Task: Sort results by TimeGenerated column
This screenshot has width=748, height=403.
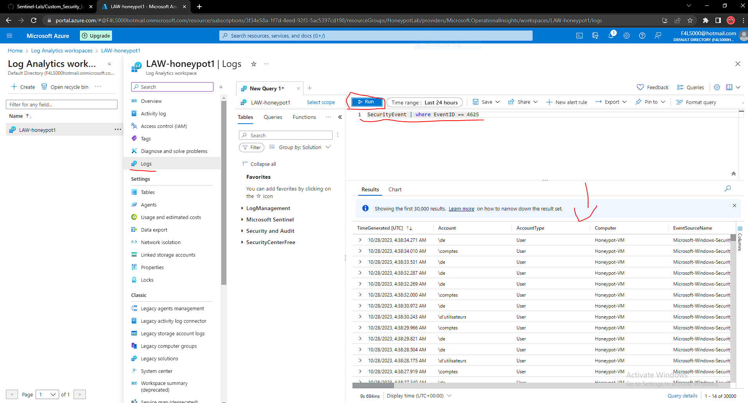Action: 385,228
